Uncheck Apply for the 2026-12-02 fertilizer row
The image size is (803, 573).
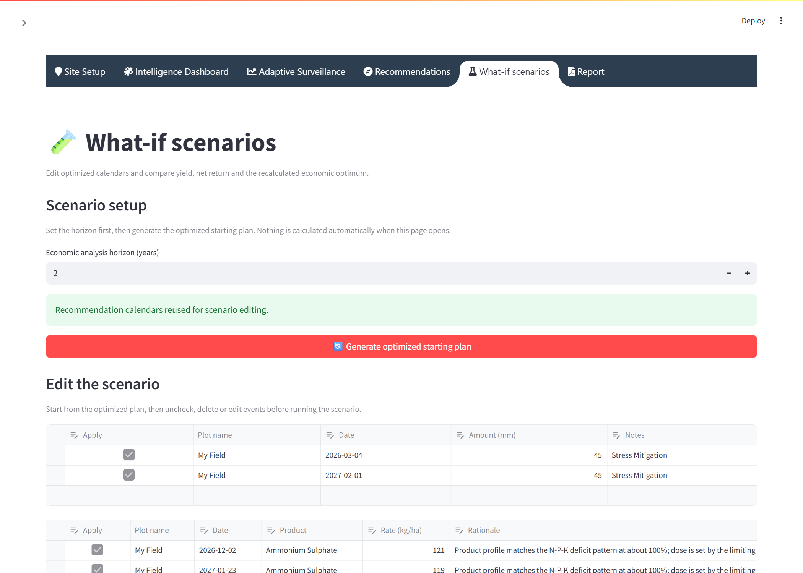click(x=98, y=550)
